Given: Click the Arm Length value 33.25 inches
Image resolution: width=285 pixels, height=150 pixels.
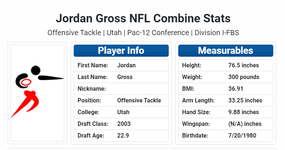Looking at the screenshot, I should (x=245, y=101).
